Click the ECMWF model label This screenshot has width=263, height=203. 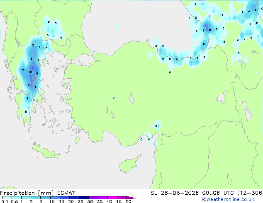click(x=67, y=193)
